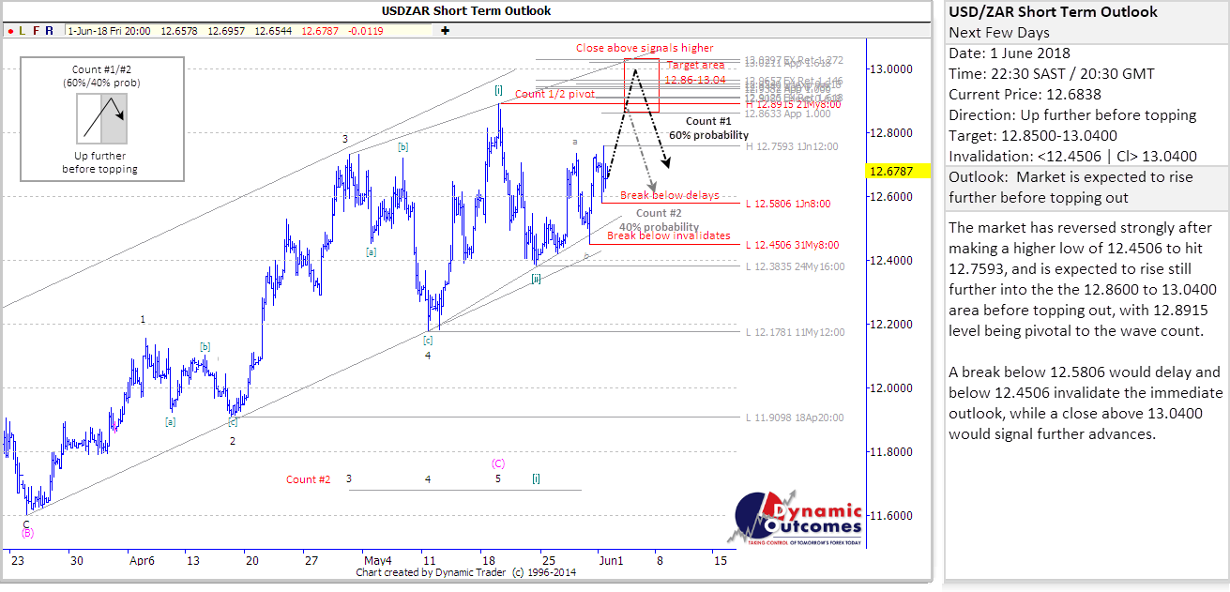The height and width of the screenshot is (592, 1230).
Task: Click the red dot indicator in chart toolbar
Action: 10,31
